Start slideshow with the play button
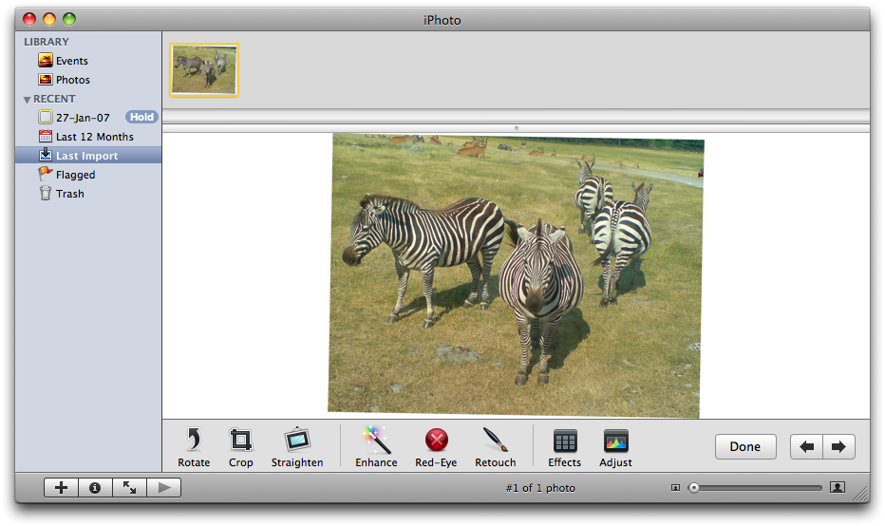The height and width of the screenshot is (526, 885). [163, 488]
